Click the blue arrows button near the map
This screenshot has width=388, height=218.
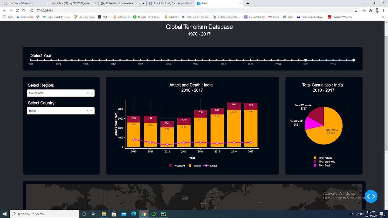pyautogui.click(x=371, y=197)
